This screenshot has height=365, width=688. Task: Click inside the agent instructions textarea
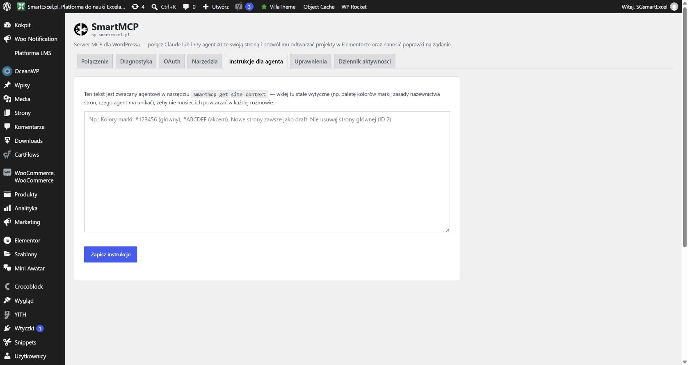(267, 171)
